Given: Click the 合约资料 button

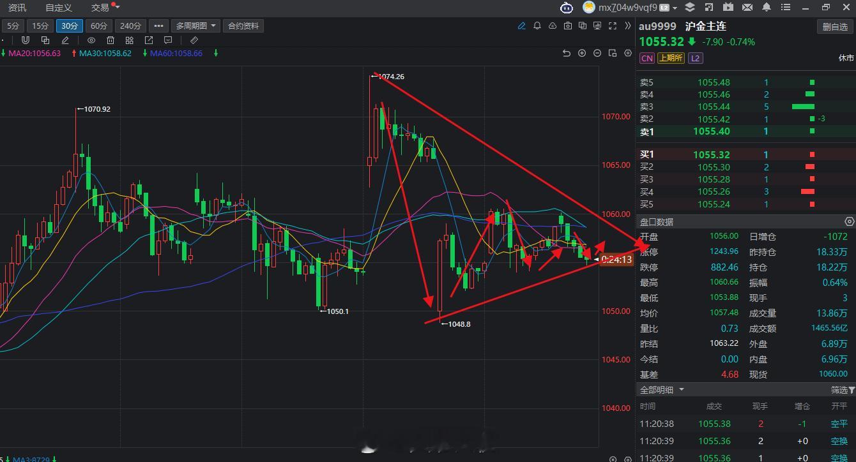Looking at the screenshot, I should (x=243, y=26).
